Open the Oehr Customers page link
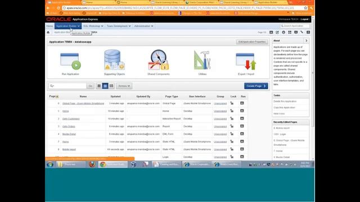This screenshot has width=360, height=202. point(71,119)
